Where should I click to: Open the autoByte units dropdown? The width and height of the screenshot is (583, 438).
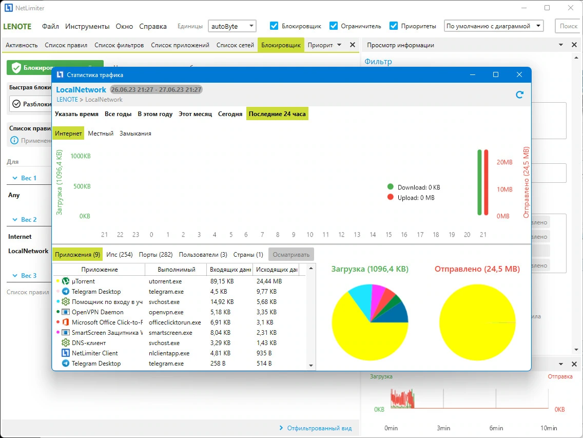pos(232,26)
